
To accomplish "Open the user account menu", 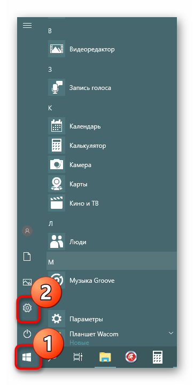I will pyautogui.click(x=27, y=231).
